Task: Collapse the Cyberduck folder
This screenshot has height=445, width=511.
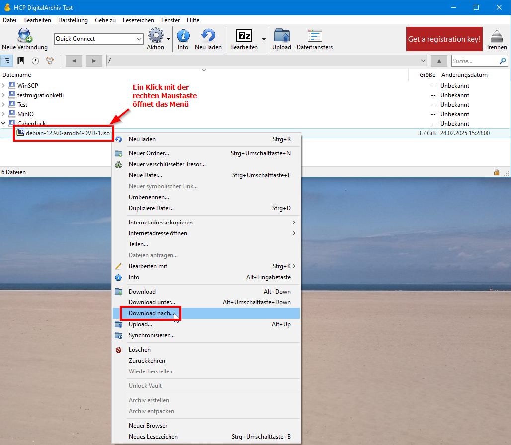Action: pyautogui.click(x=4, y=123)
